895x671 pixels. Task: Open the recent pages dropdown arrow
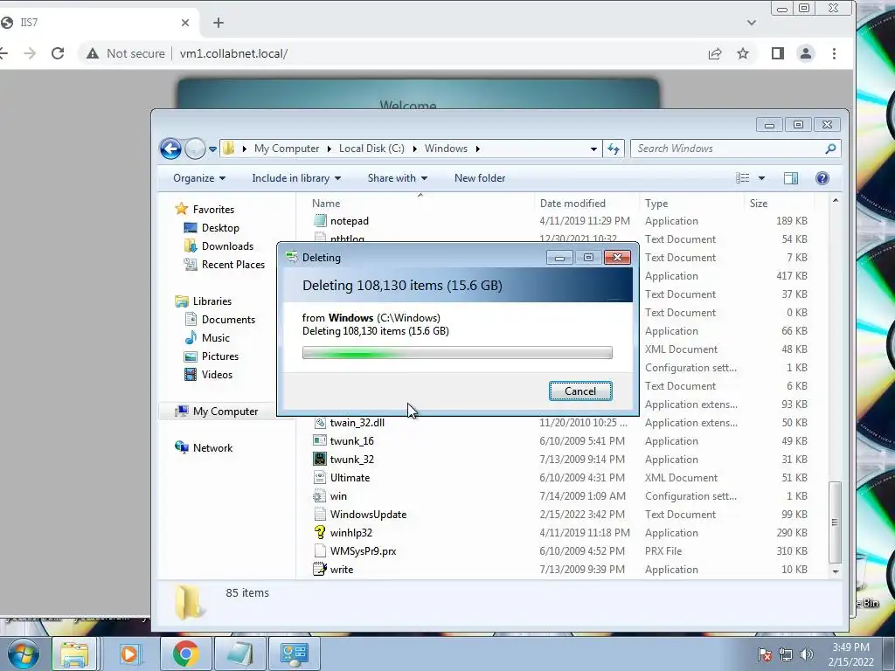212,149
